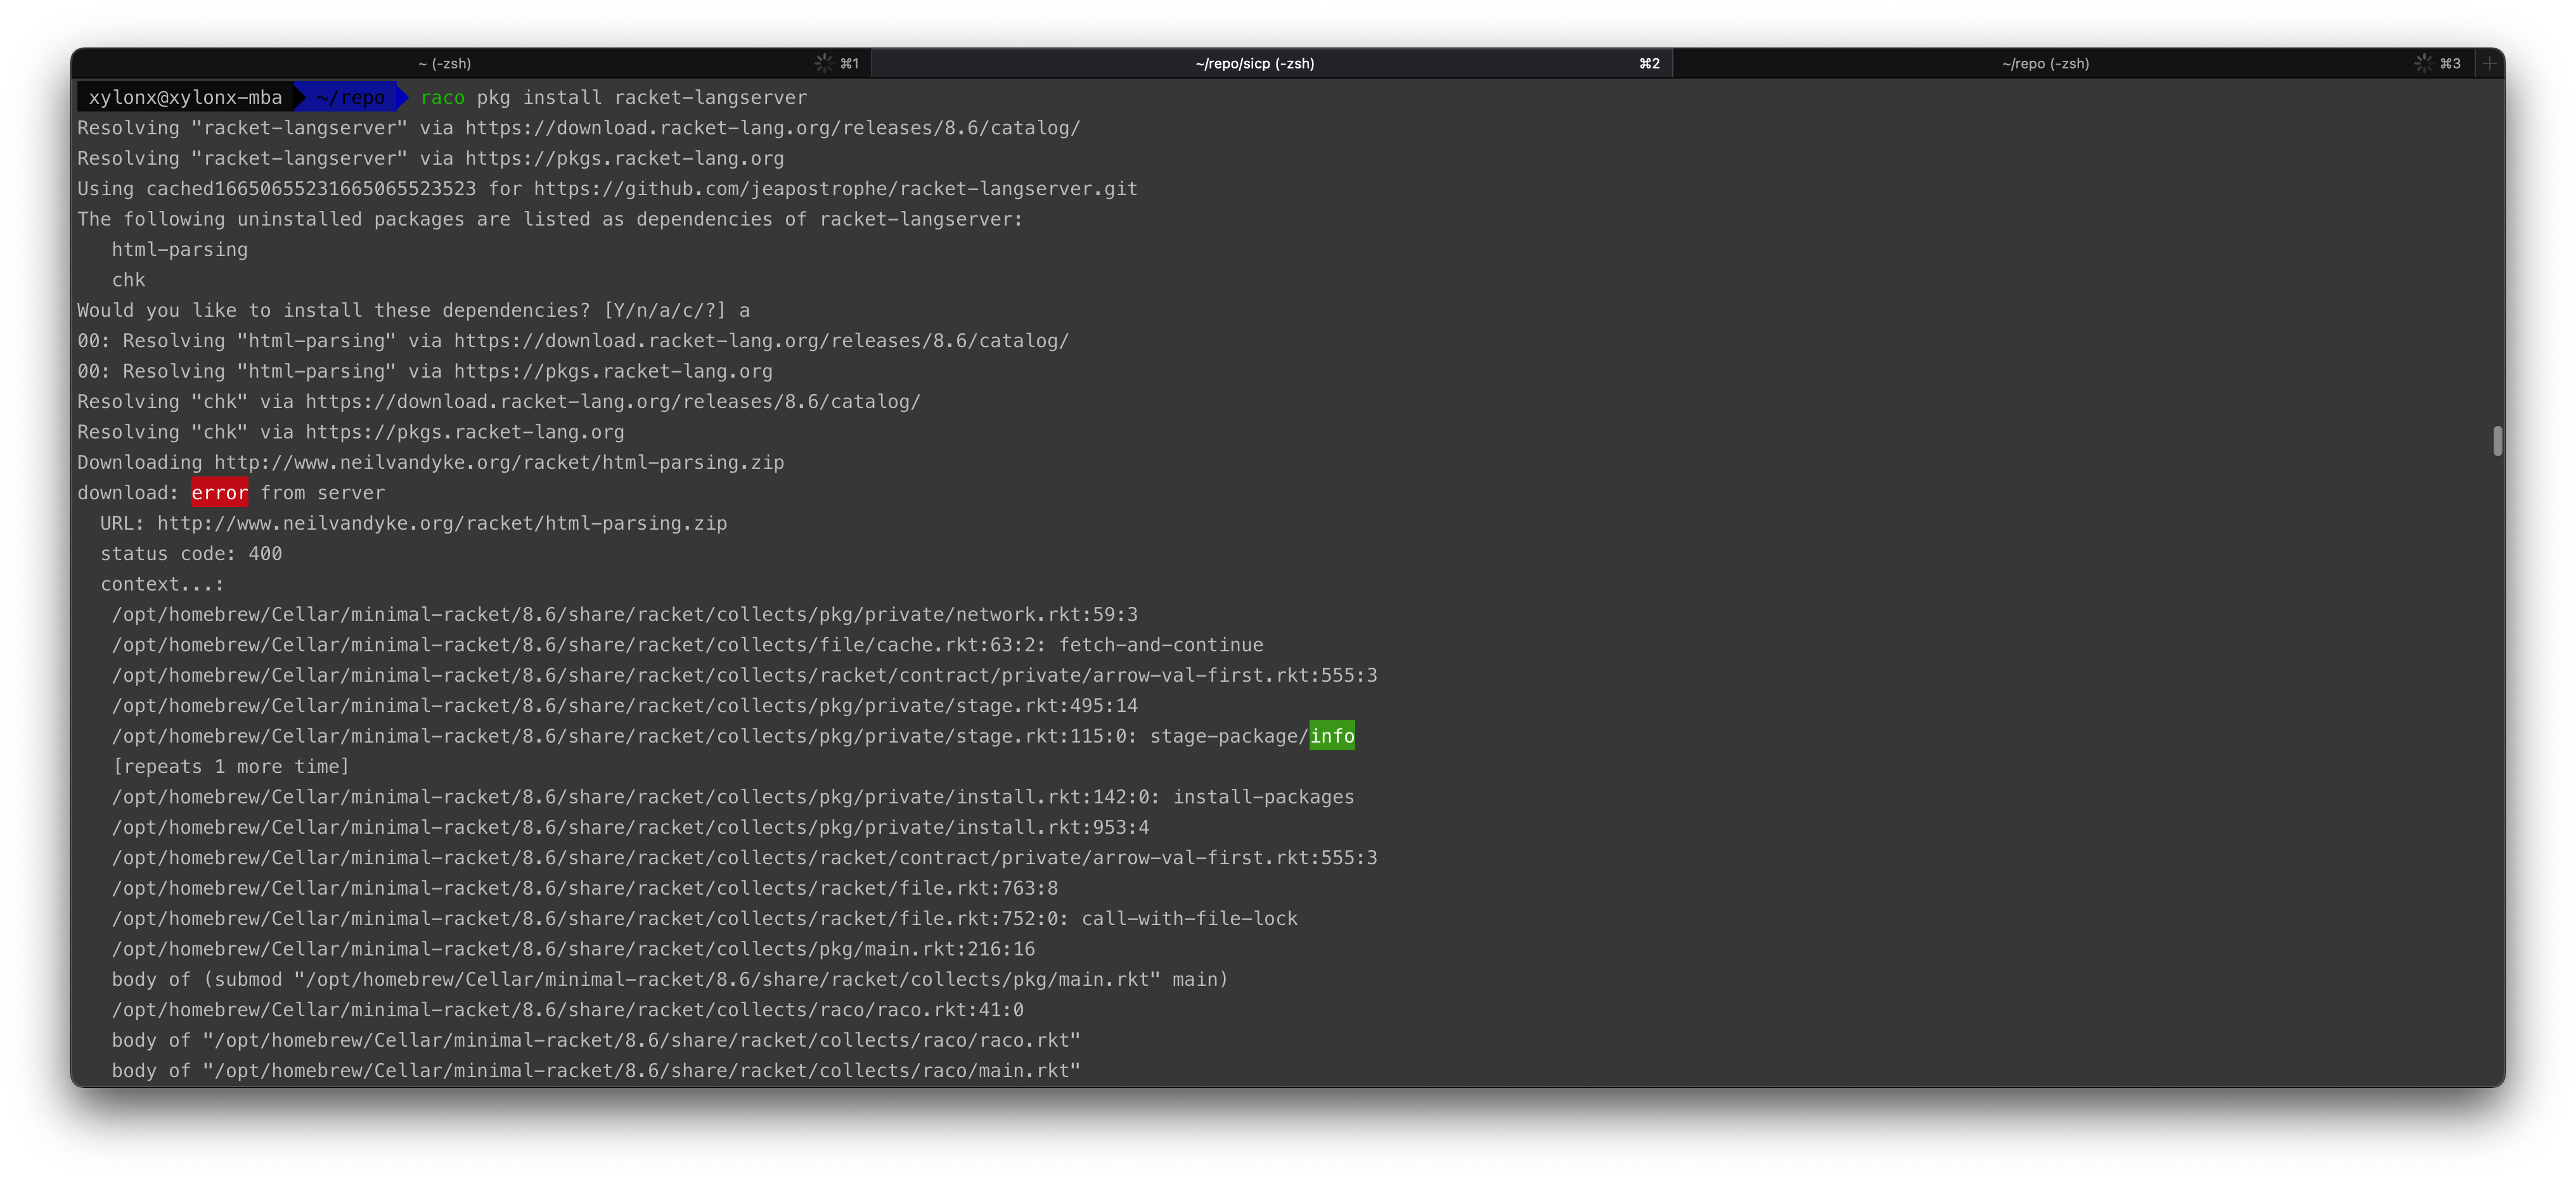Click the pkgs.racket-lang.org URL for chk

click(464, 431)
